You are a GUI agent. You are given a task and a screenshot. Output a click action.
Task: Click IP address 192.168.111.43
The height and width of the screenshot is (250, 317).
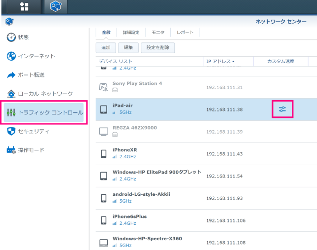pyautogui.click(x=224, y=154)
